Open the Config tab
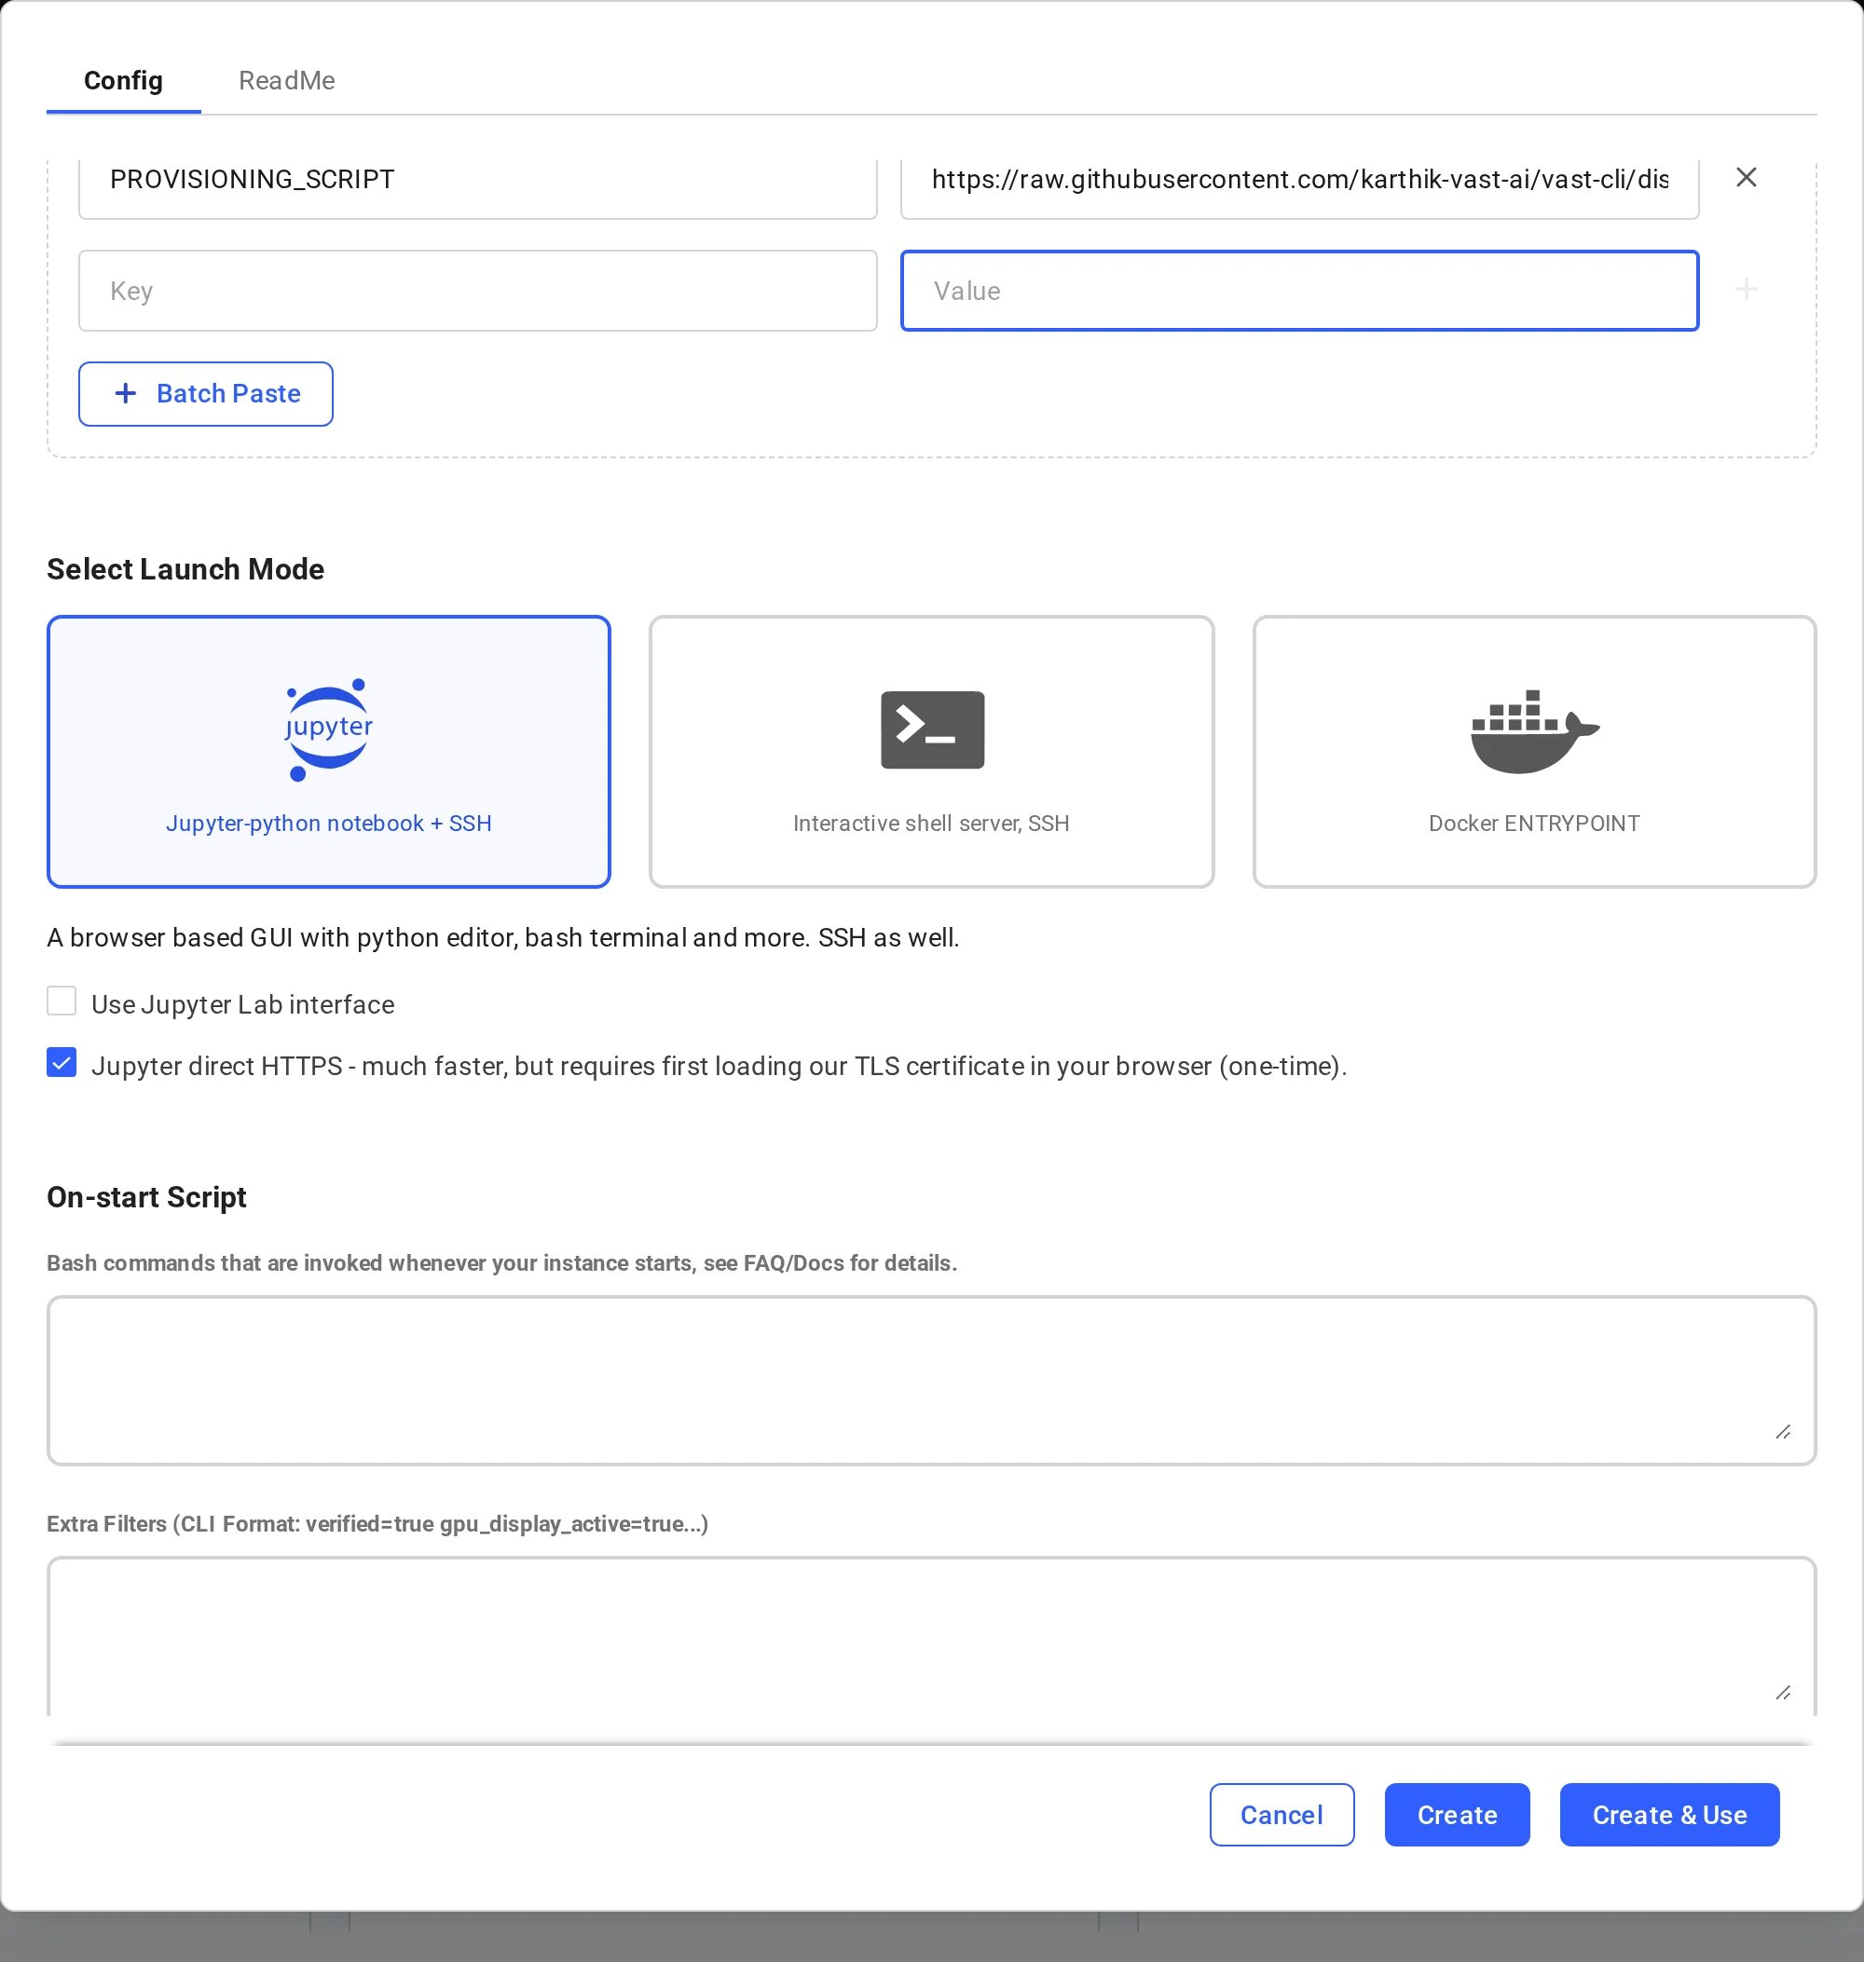The height and width of the screenshot is (1962, 1864). pos(123,80)
